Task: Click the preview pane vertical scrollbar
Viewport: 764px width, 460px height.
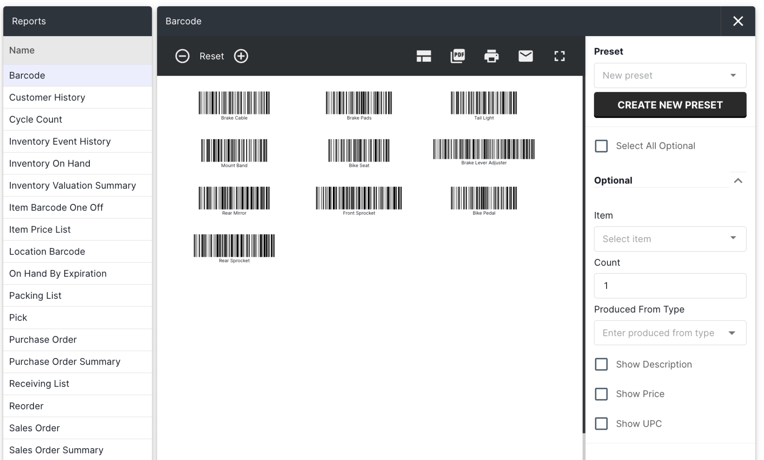Action: click(584, 255)
